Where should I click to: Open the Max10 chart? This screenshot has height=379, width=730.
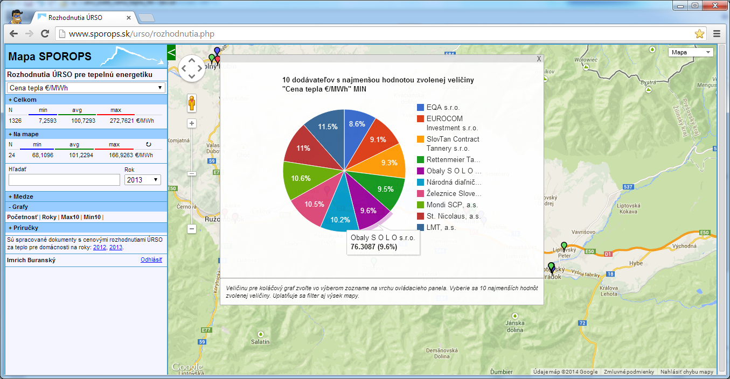pos(70,217)
